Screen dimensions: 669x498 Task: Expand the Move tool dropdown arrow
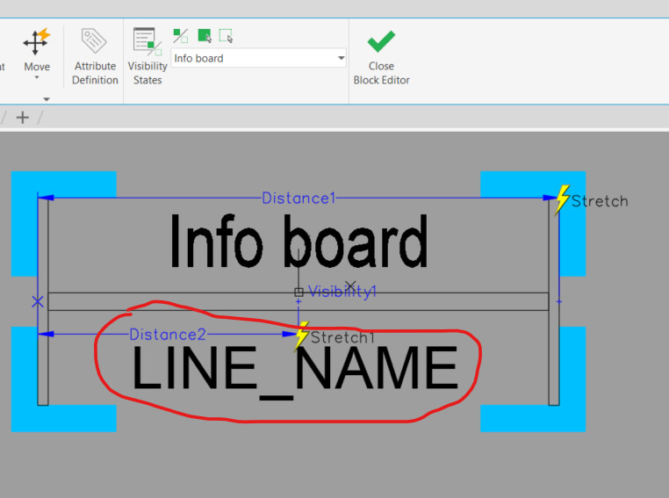(37, 77)
